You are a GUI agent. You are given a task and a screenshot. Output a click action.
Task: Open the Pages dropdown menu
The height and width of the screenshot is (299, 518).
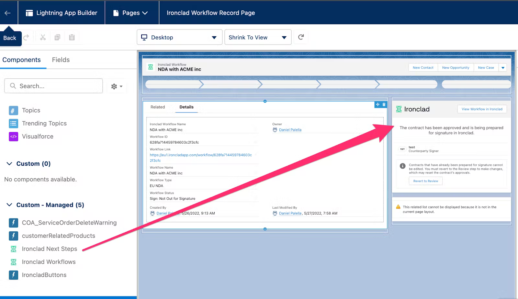coord(131,13)
